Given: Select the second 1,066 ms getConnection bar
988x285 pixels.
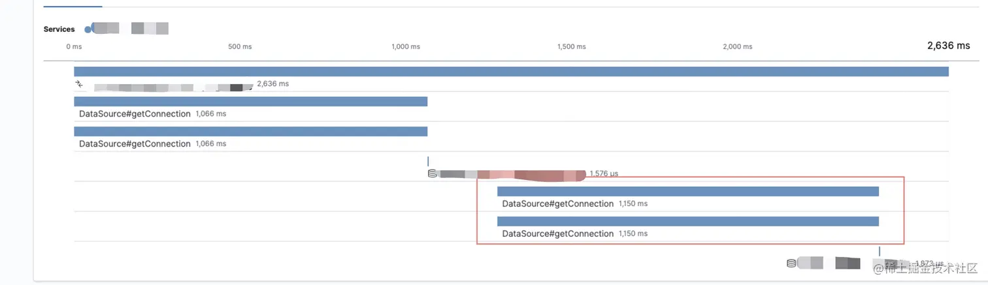Looking at the screenshot, I should coord(250,132).
